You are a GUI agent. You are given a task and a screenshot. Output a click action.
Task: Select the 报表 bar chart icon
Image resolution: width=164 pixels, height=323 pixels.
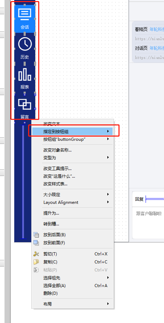click(25, 78)
